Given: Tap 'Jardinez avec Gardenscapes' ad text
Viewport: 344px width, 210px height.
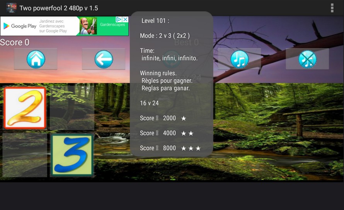Looking at the screenshot, I should coord(53,26).
